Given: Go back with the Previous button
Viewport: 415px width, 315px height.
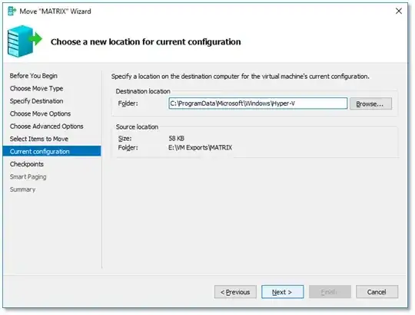Looking at the screenshot, I should click(x=235, y=292).
